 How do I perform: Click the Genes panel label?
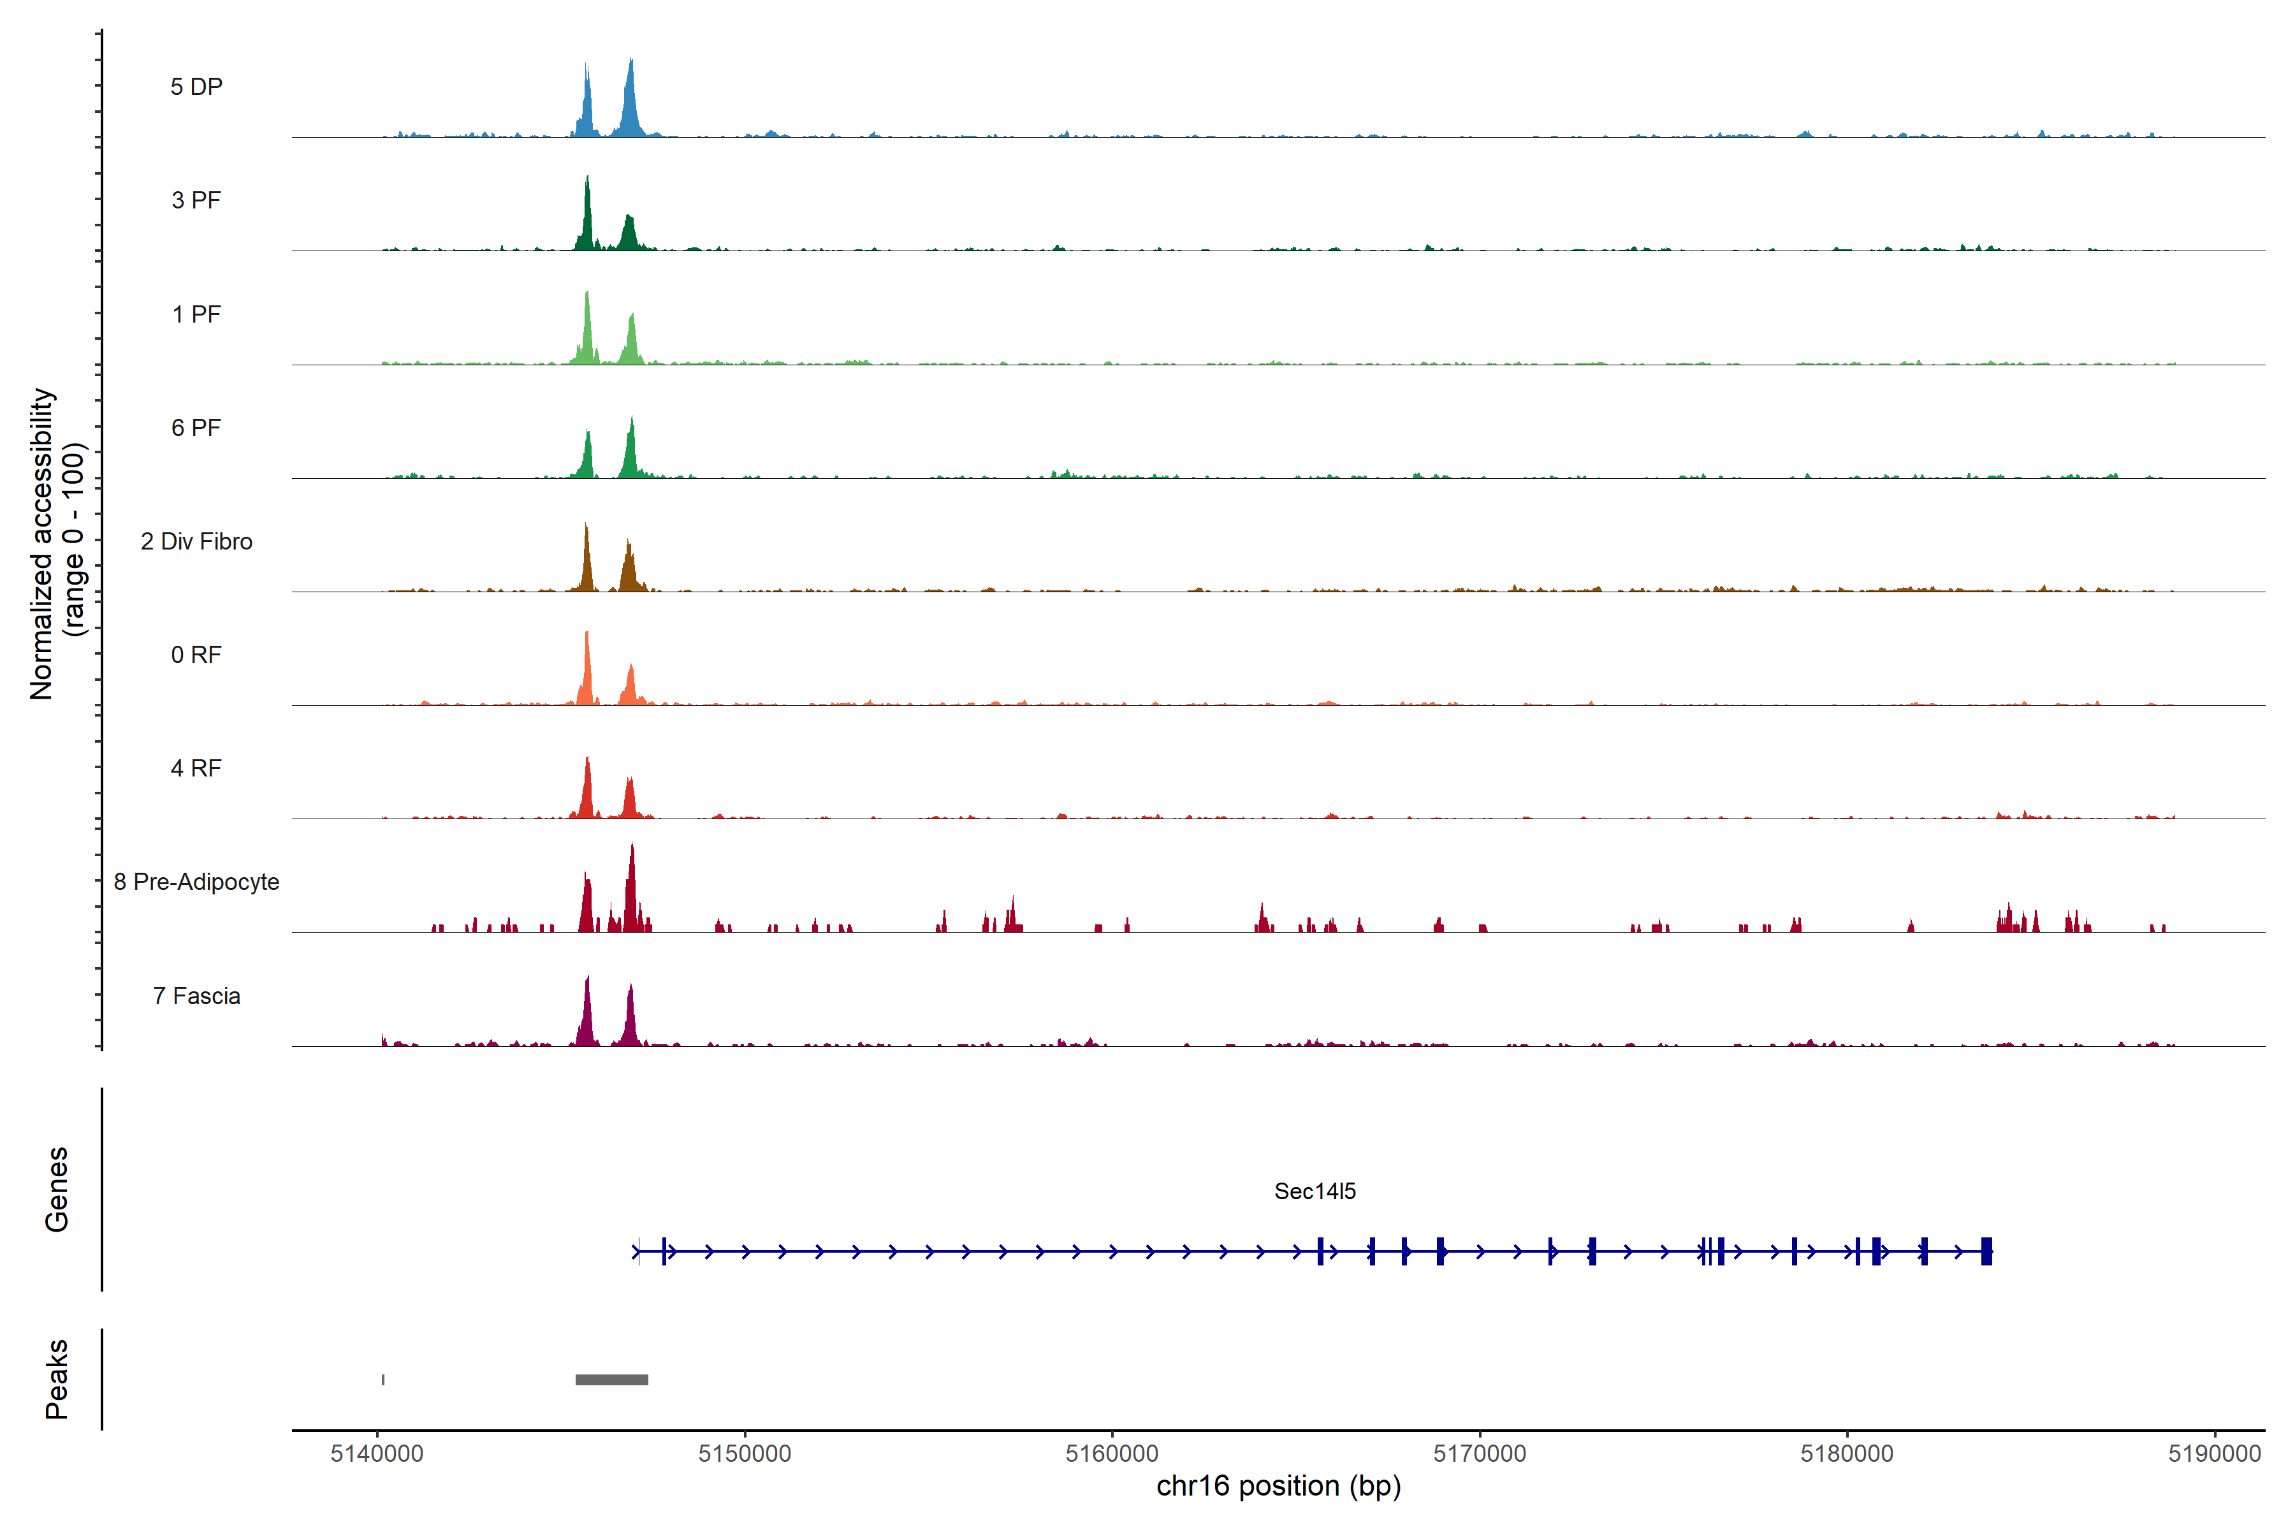coord(57,1188)
